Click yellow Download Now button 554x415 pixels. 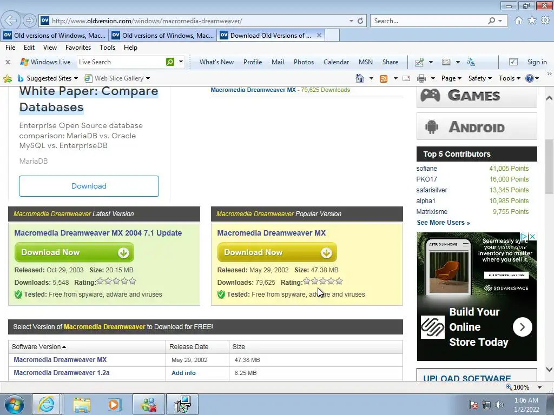(x=277, y=252)
